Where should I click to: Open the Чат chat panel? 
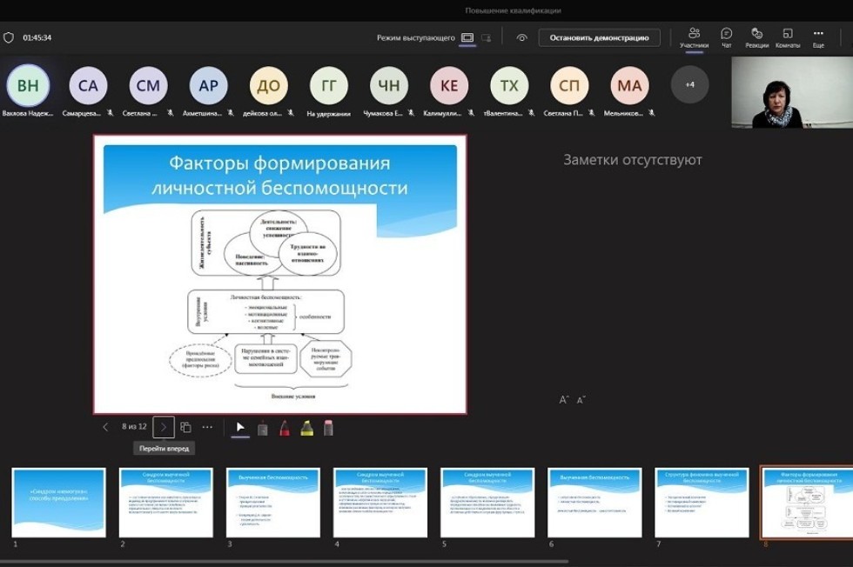(726, 37)
